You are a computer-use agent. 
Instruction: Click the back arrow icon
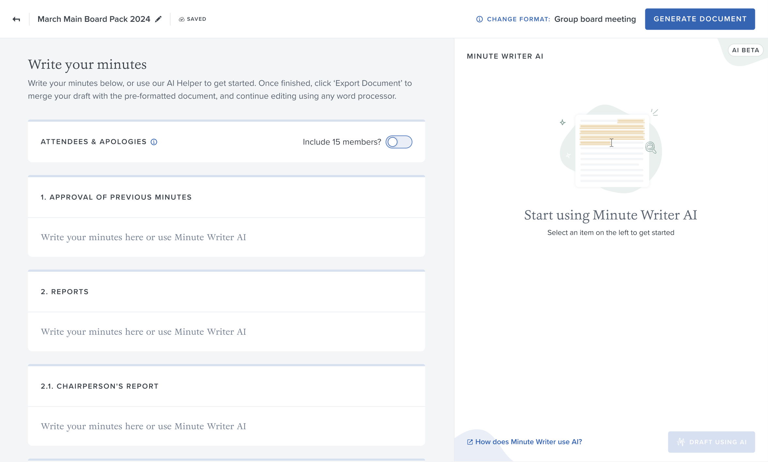[16, 19]
